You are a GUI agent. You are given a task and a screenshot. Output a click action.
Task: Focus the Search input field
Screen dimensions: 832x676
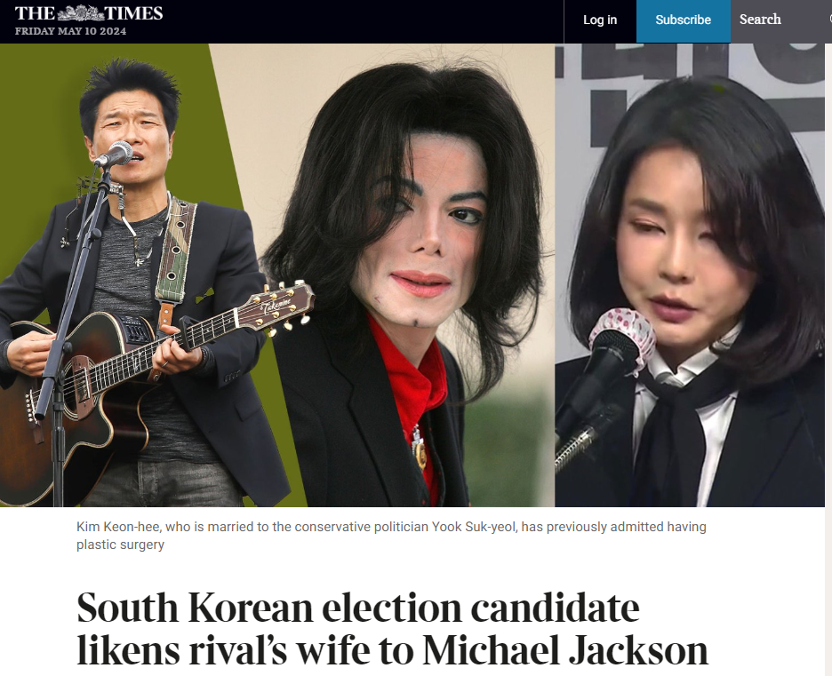click(x=781, y=20)
